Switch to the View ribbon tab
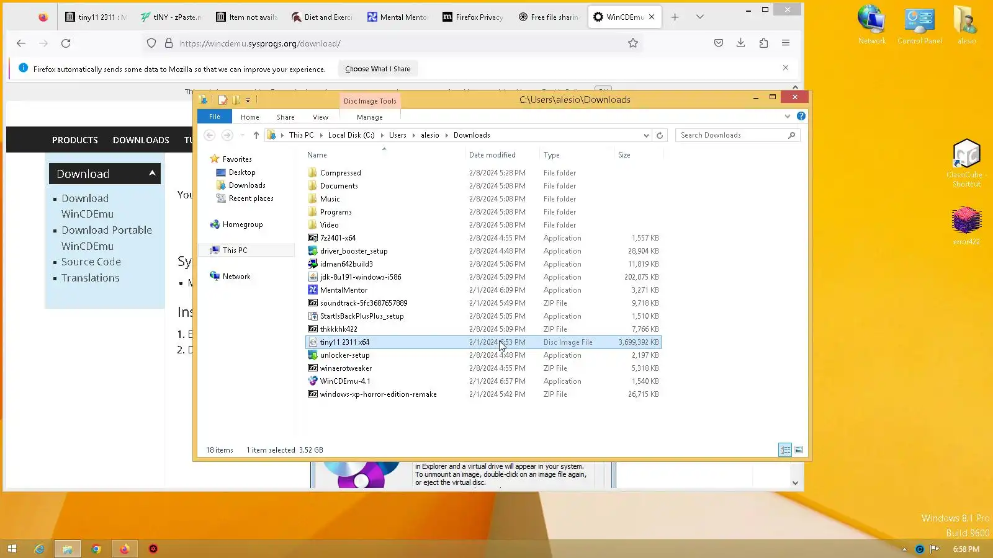 coord(320,117)
